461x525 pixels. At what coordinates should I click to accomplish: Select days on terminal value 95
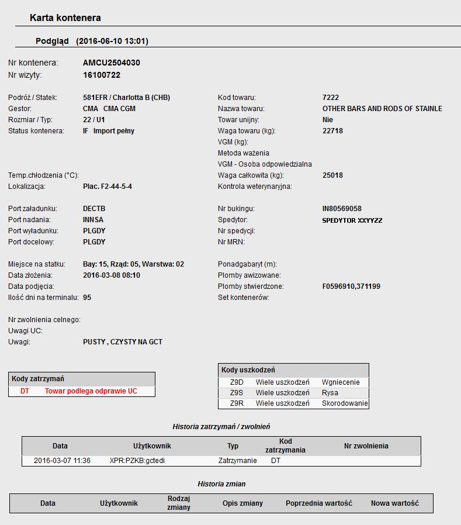(x=87, y=298)
